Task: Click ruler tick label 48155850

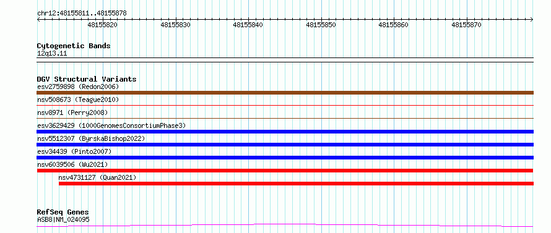Action: point(321,25)
